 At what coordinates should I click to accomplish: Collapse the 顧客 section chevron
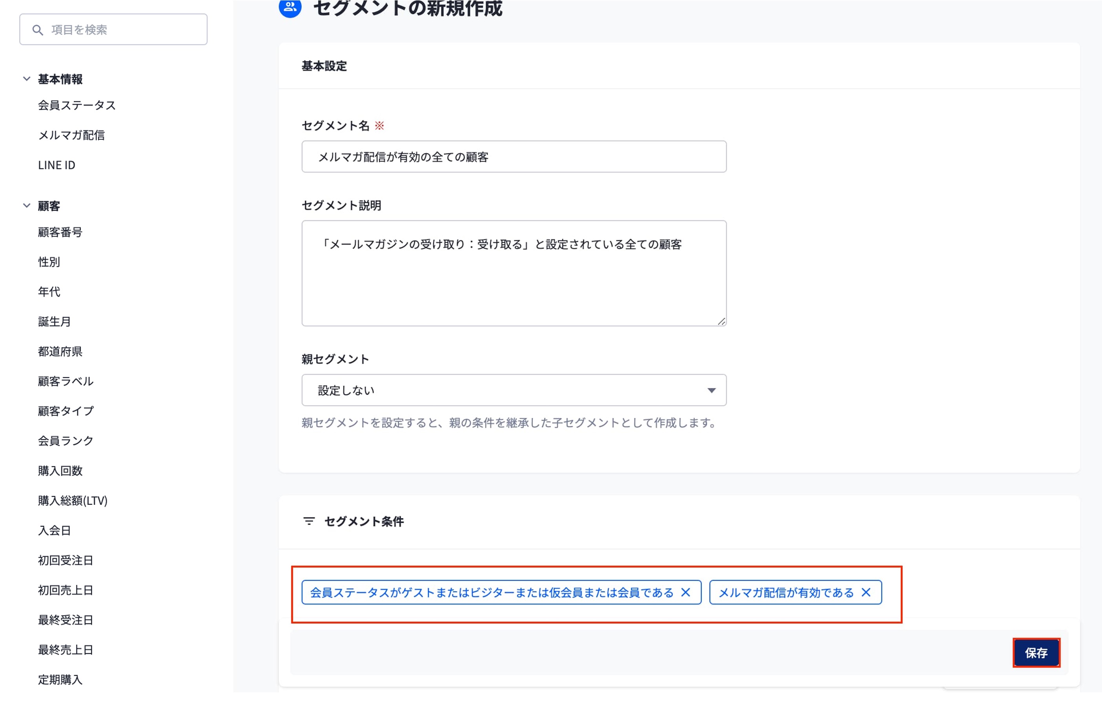tap(27, 206)
